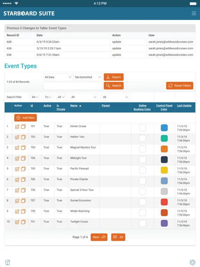The height and width of the screenshot is (267, 200).
Task: Click the 1-25 of 84 Records text
Action: [18, 82]
